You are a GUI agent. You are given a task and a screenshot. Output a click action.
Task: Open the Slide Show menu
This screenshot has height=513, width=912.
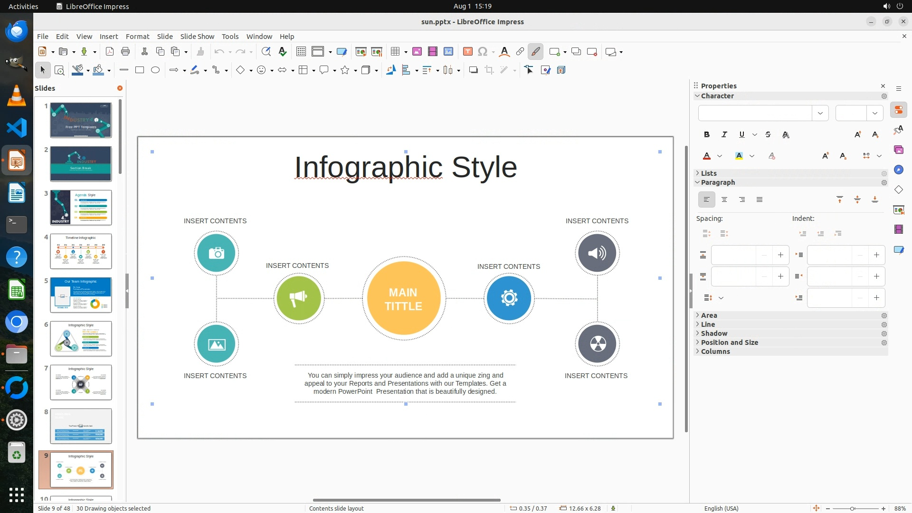tap(197, 37)
